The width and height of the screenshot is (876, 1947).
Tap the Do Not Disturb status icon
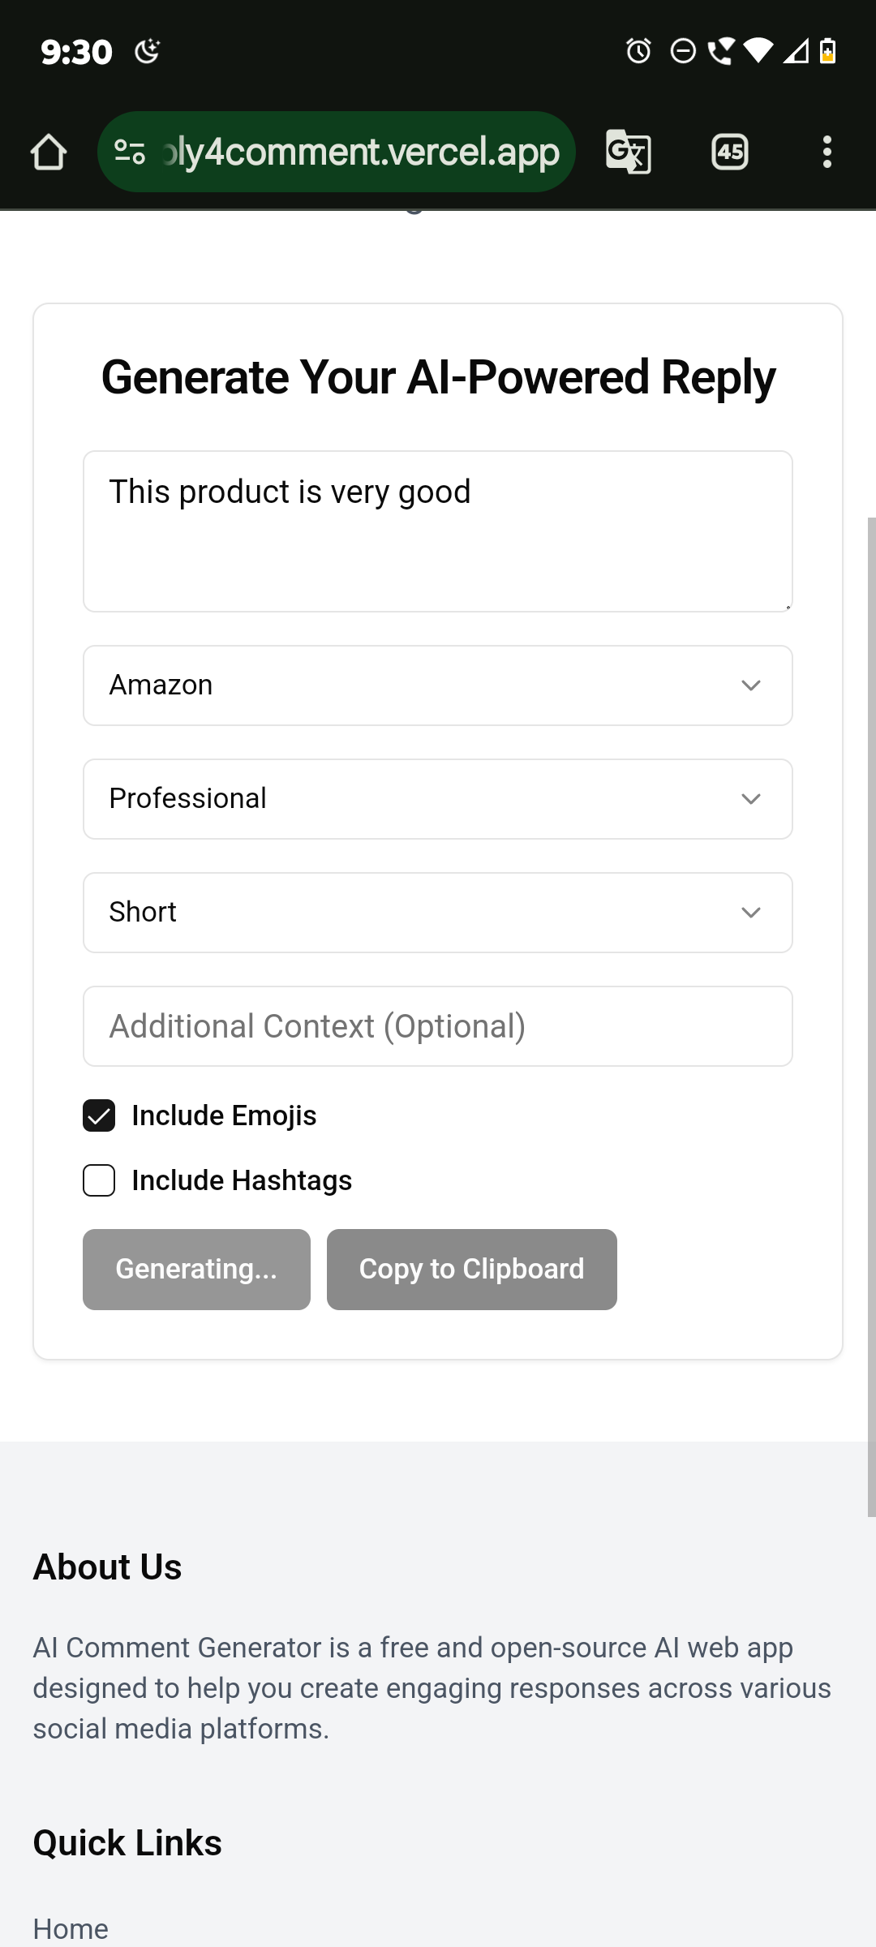683,52
